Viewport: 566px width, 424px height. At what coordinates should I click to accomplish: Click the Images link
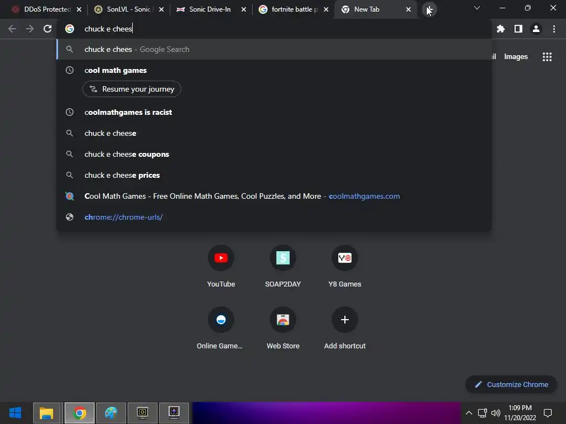tap(516, 57)
